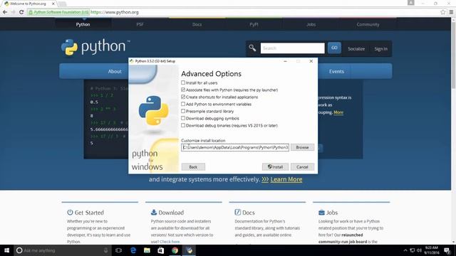Go back in Chrome browser
This screenshot has width=456, height=256.
click(5, 12)
